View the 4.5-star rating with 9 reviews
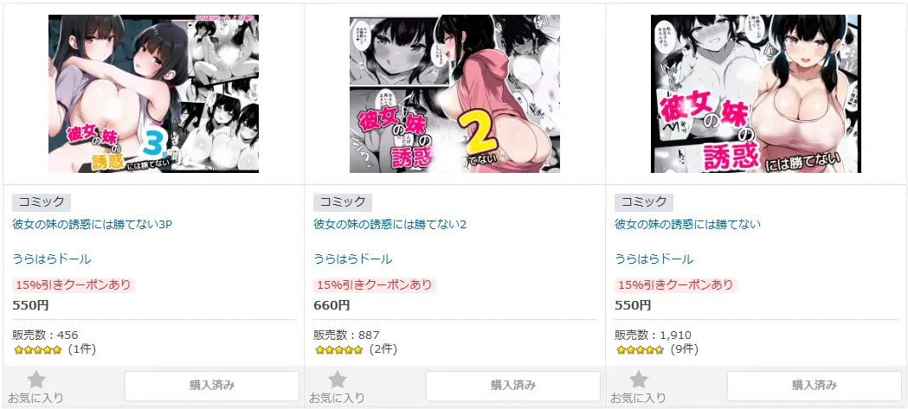The image size is (908, 409). point(640,349)
